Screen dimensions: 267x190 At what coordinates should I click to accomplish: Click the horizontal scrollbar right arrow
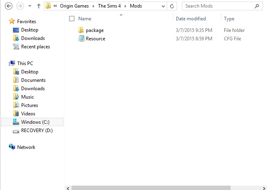point(264,188)
